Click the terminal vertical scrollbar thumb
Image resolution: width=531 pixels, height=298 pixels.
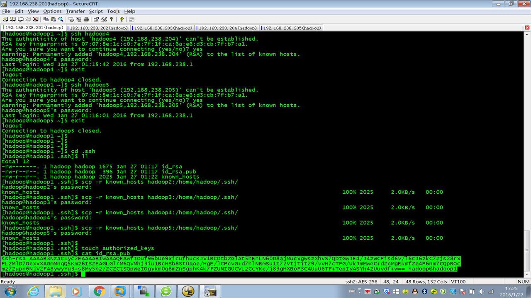pos(527,250)
